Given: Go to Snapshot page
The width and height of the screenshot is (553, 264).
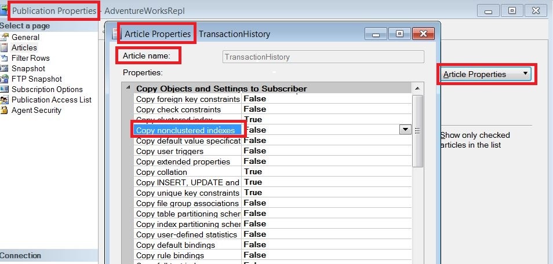Looking at the screenshot, I should click(x=28, y=68).
